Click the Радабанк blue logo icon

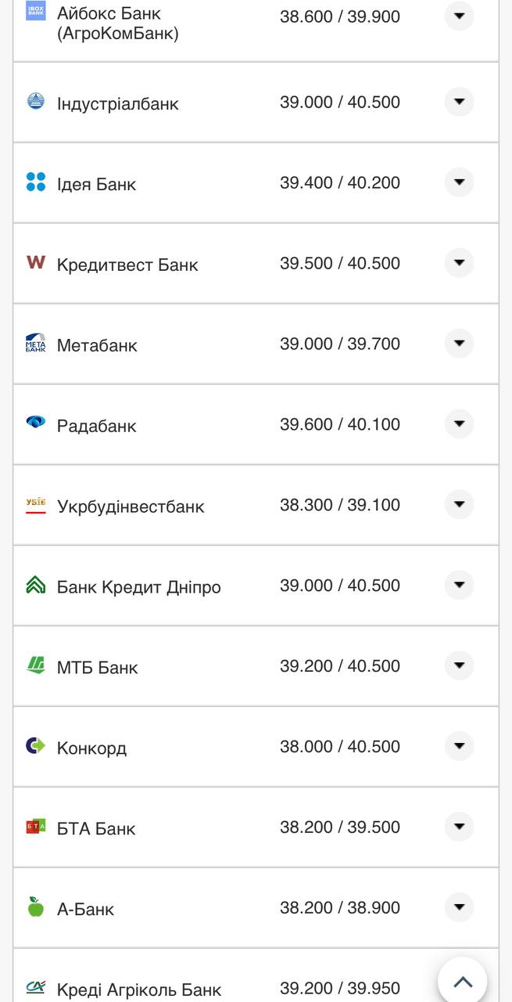[36, 423]
